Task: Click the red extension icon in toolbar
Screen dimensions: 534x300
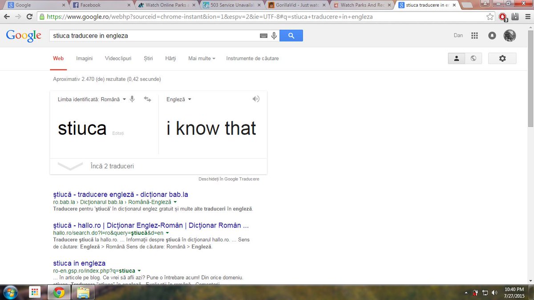Action: coord(503,17)
